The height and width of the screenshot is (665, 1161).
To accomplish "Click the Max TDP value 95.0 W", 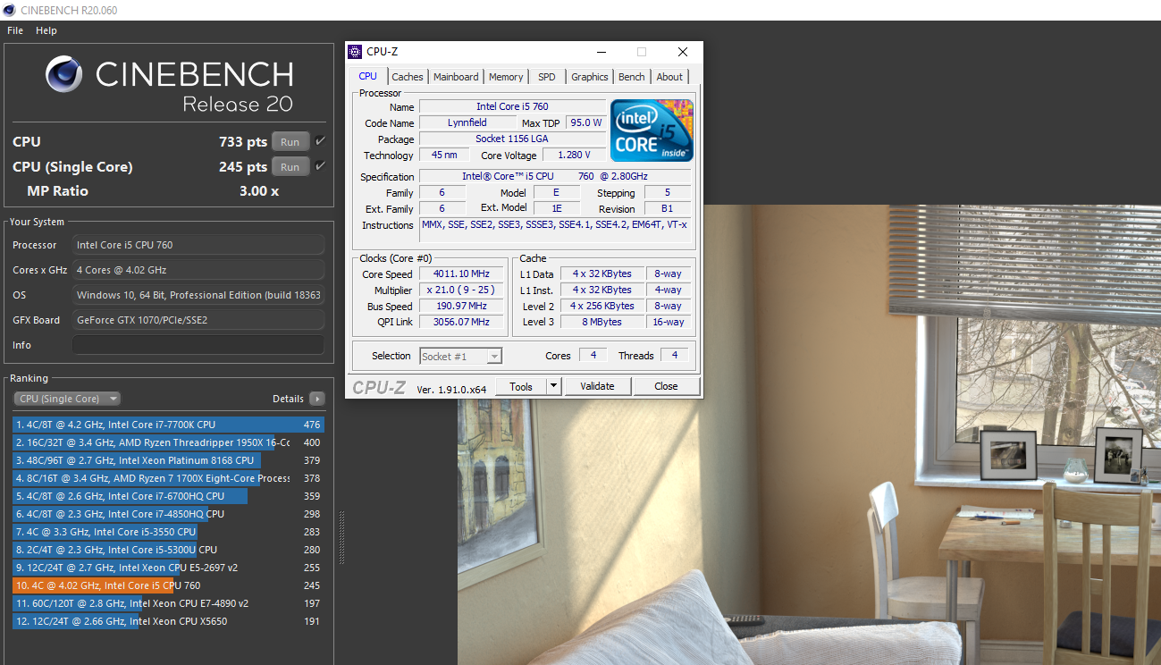I will pyautogui.click(x=586, y=122).
